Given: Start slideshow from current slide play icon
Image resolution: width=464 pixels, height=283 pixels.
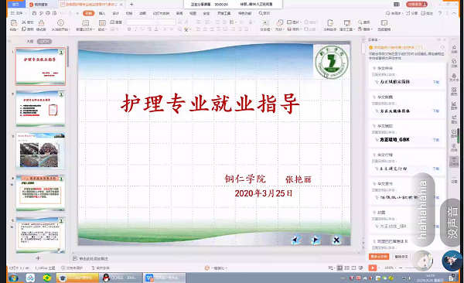Looking at the screenshot, I should (60, 22).
